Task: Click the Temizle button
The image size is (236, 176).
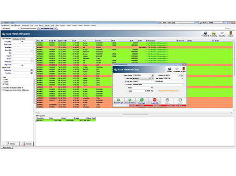Action: pos(27,144)
